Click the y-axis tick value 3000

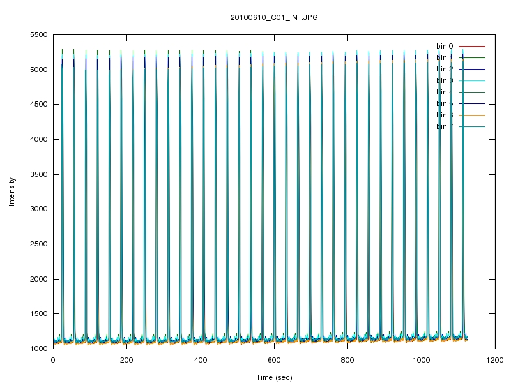pos(39,209)
